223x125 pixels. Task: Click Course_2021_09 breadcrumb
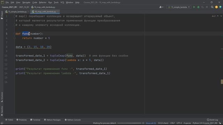pos(9,7)
